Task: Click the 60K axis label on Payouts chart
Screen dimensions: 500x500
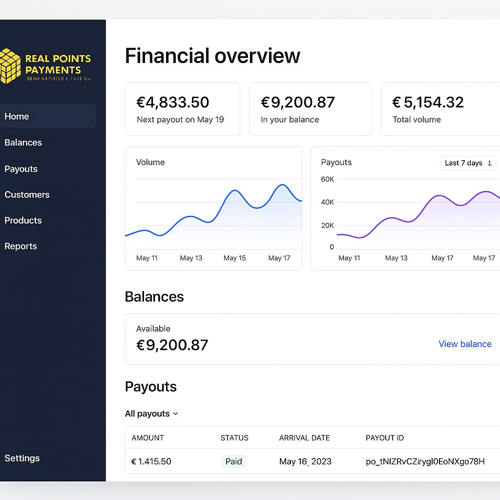Action: point(328,179)
